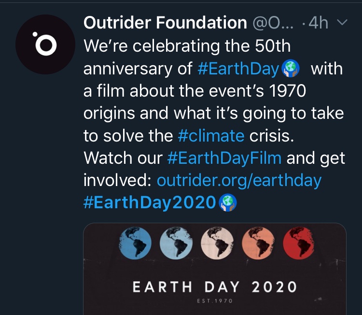Click the EARTH DAY 2020 title in the image

tap(215, 286)
